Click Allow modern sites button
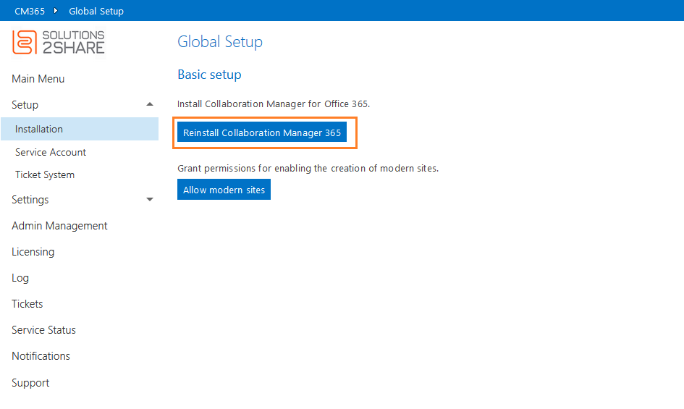684x409 pixels. pyautogui.click(x=224, y=190)
